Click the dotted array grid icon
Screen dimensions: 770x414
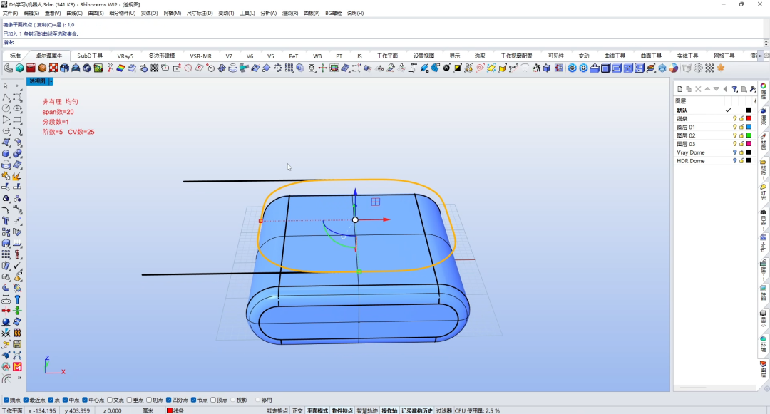coord(709,68)
